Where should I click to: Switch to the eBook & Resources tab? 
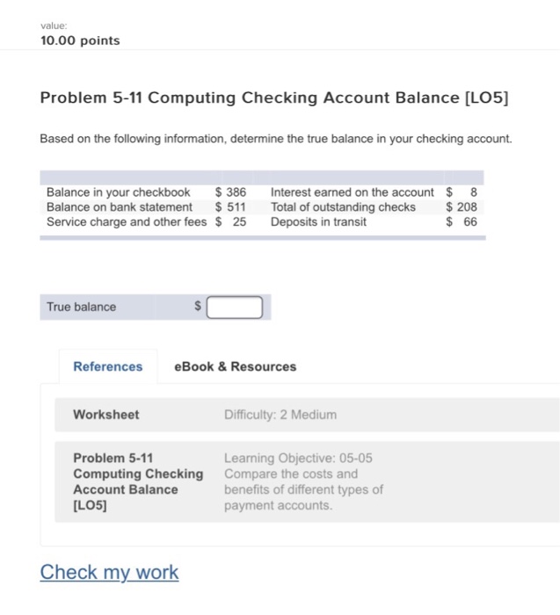[235, 366]
